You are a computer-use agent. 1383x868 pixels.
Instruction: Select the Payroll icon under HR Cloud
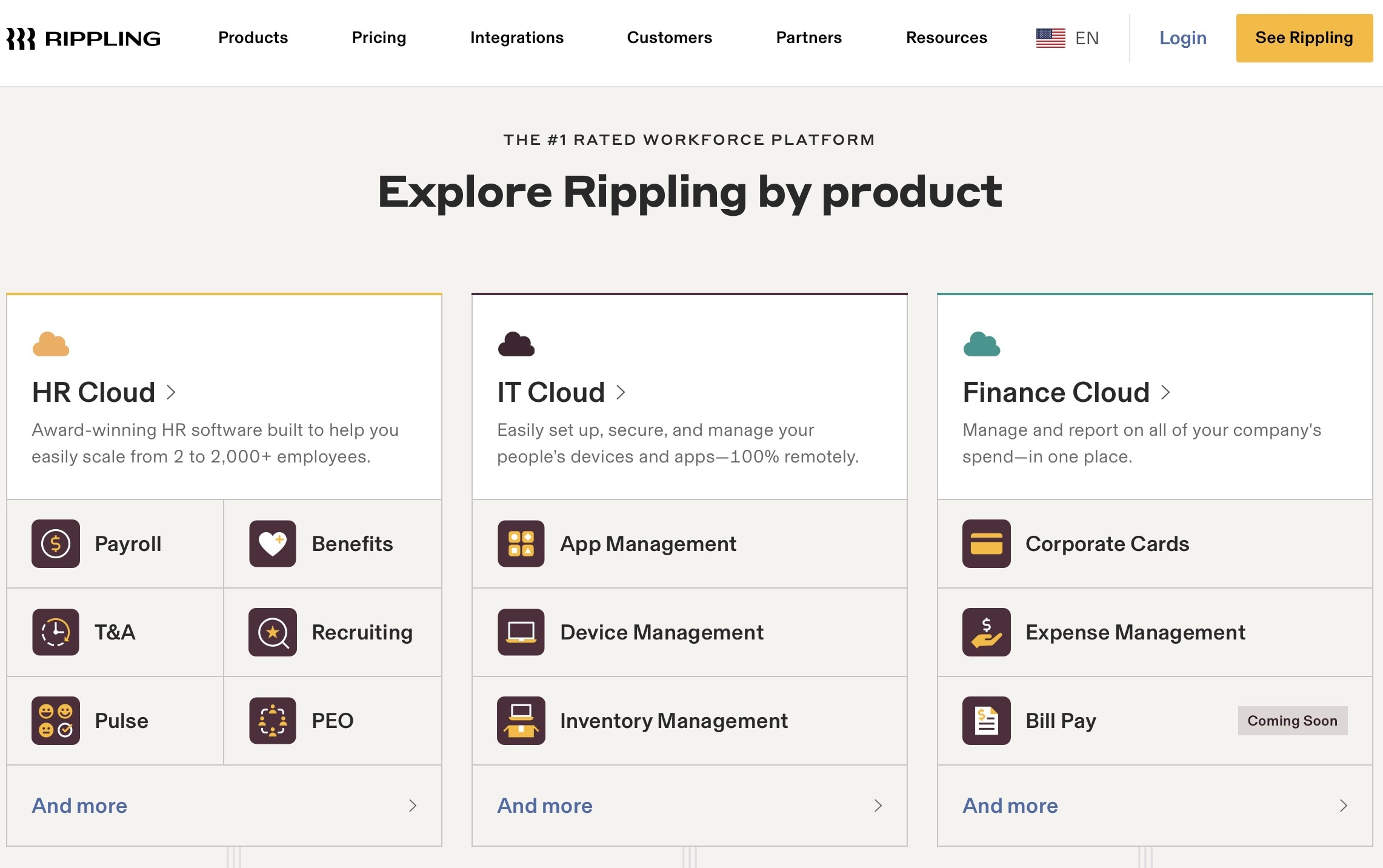coord(55,544)
